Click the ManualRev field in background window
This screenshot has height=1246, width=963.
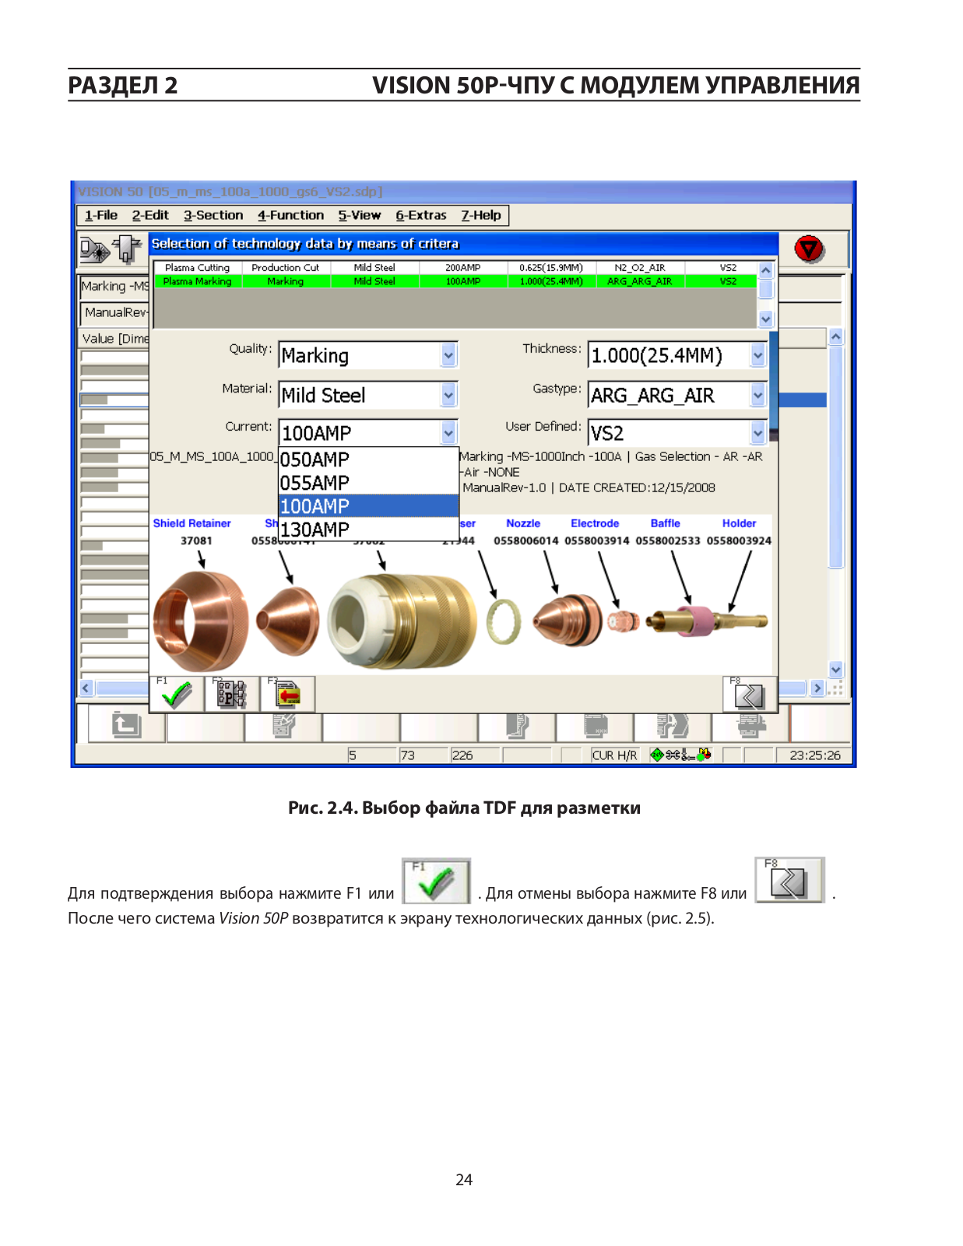coord(114,312)
